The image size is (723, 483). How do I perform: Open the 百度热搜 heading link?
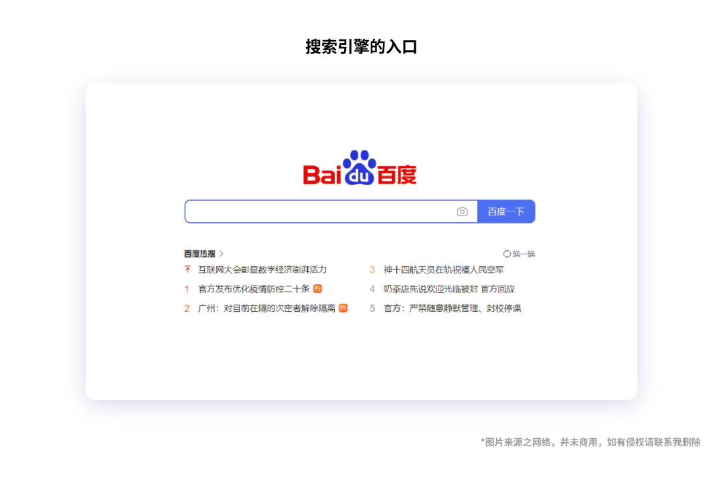pos(199,254)
